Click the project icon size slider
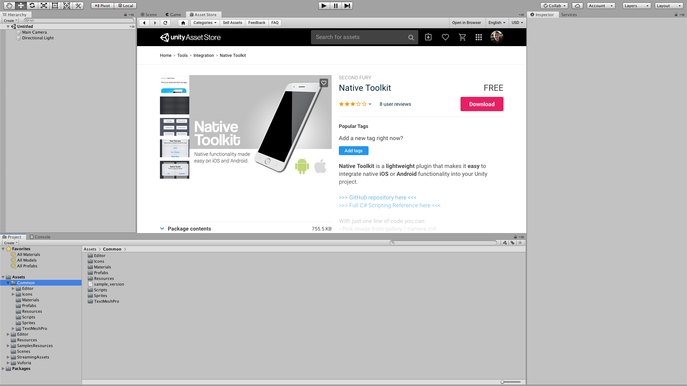 point(503,382)
